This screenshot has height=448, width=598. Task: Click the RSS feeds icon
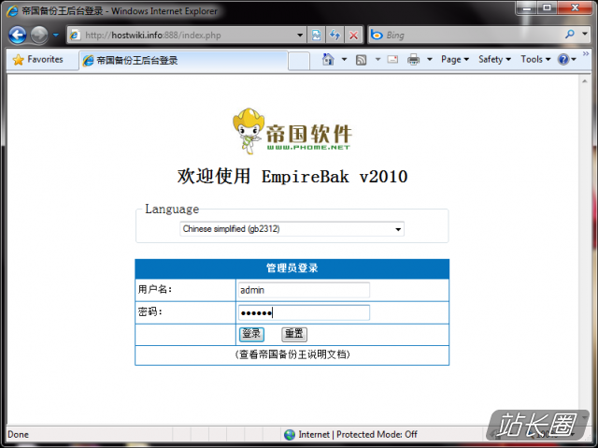(x=361, y=60)
